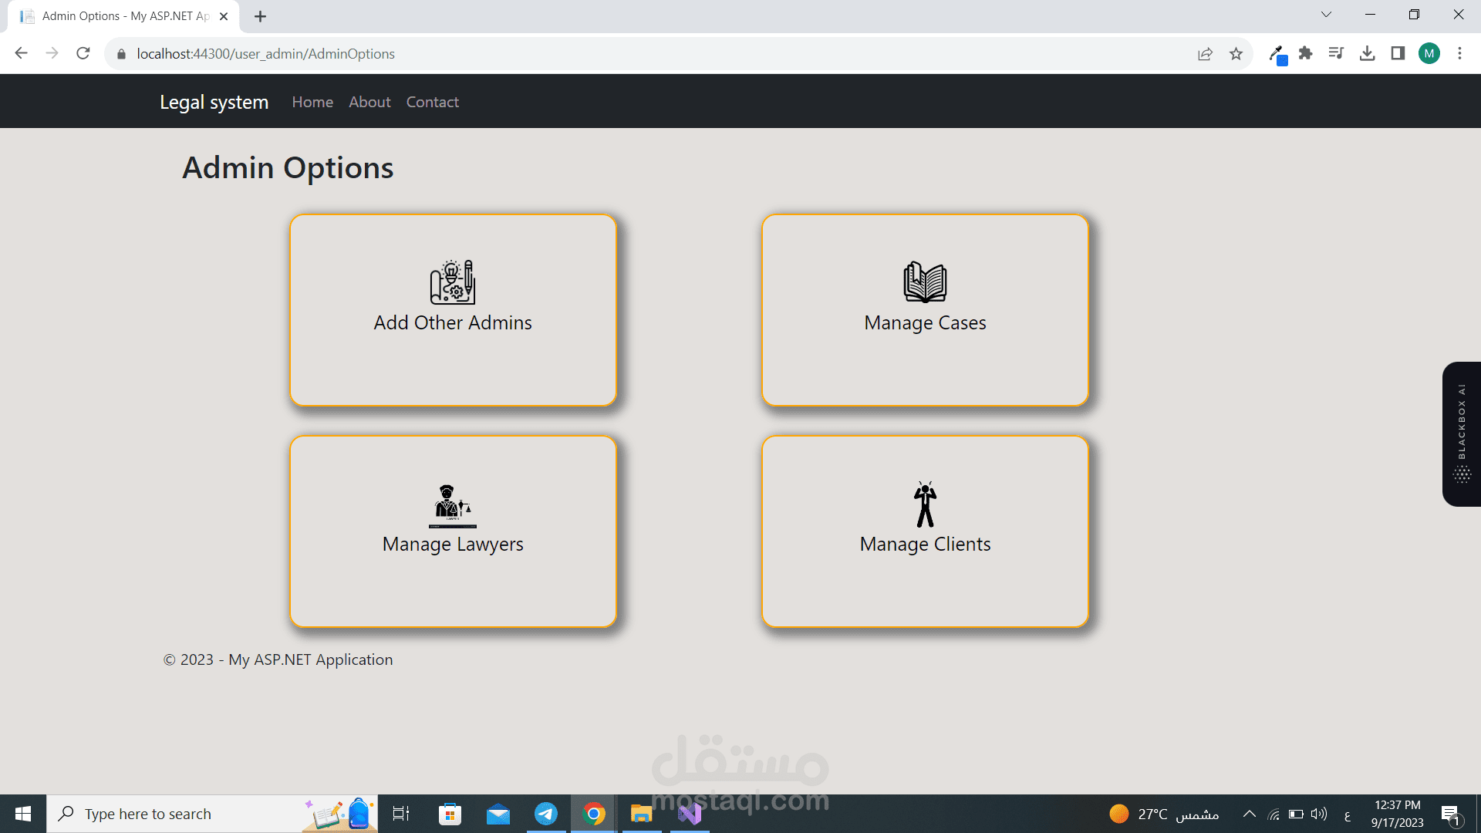Viewport: 1481px width, 833px height.
Task: Bookmark this page with the star icon
Action: [1236, 54]
